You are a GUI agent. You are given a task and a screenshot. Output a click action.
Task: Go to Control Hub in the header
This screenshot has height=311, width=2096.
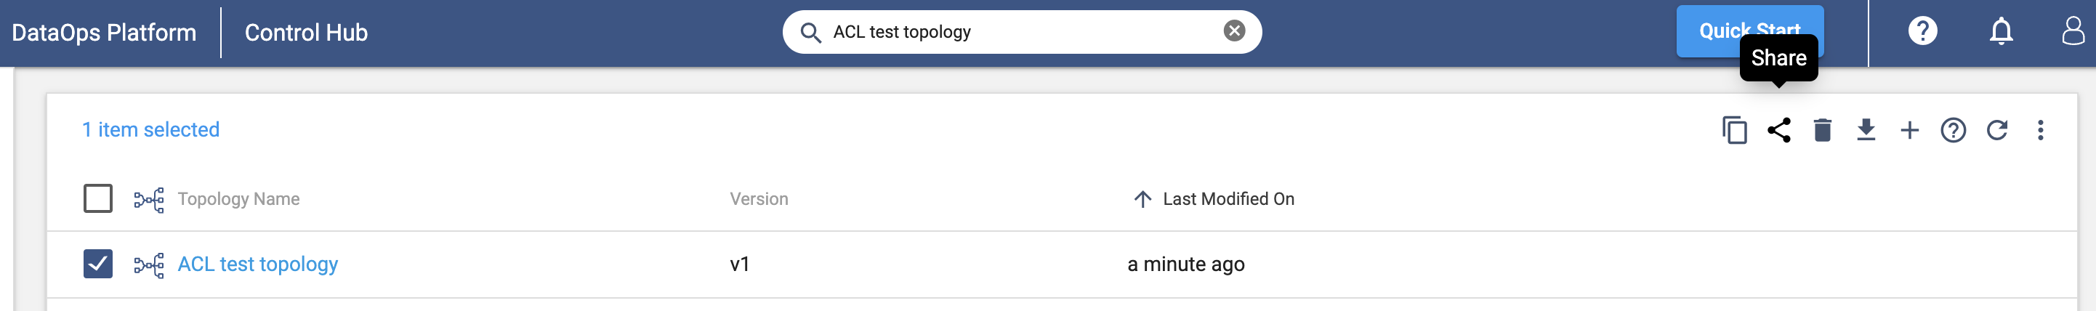(x=306, y=33)
